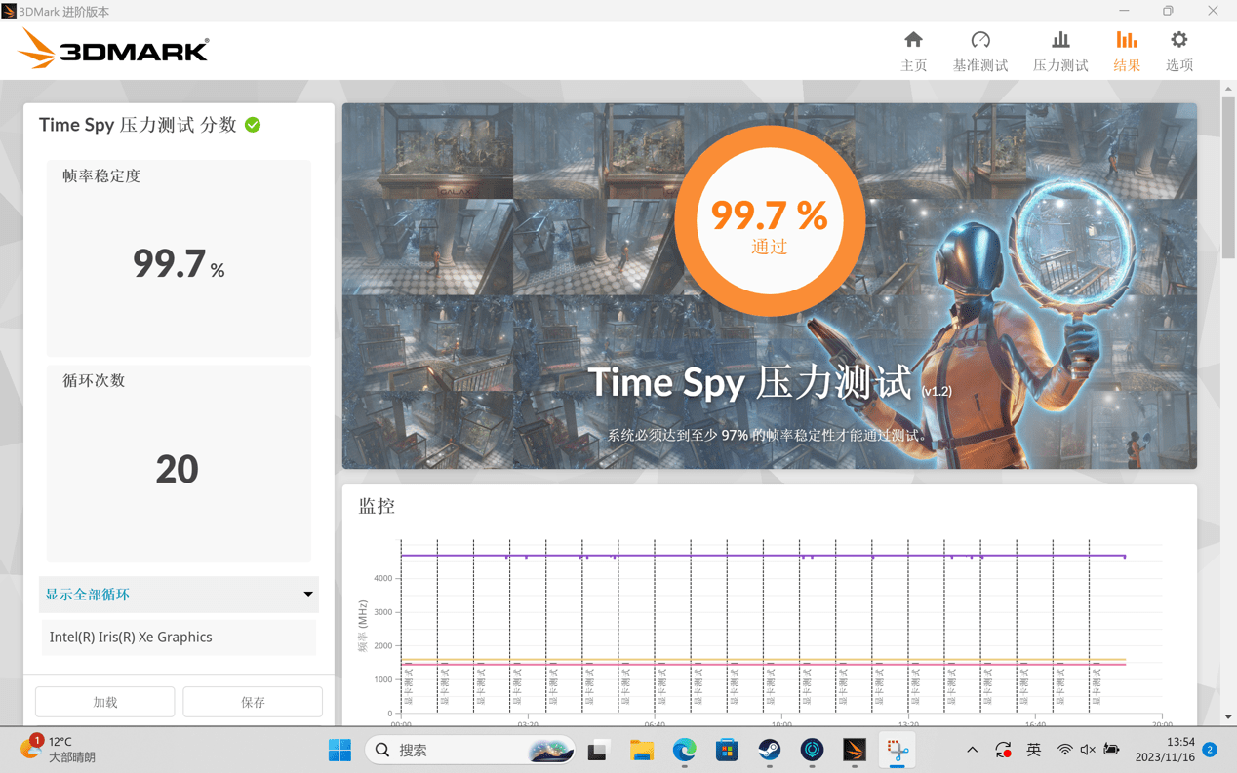Image resolution: width=1237 pixels, height=773 pixels.
Task: Click the 监控 section heading
Action: (377, 506)
